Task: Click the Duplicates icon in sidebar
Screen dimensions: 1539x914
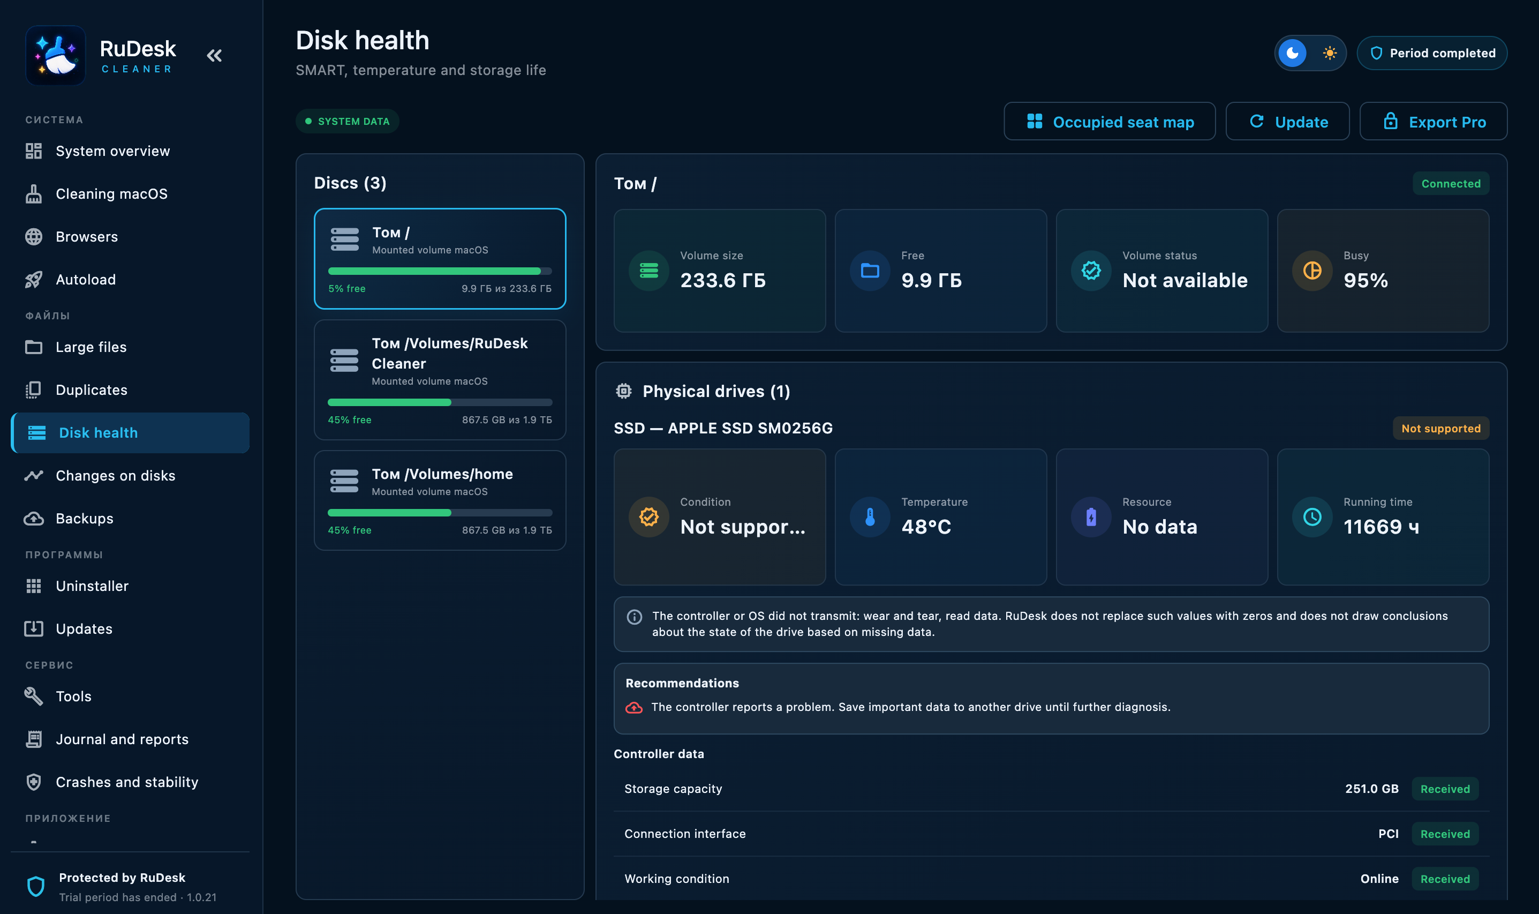Action: pos(34,390)
